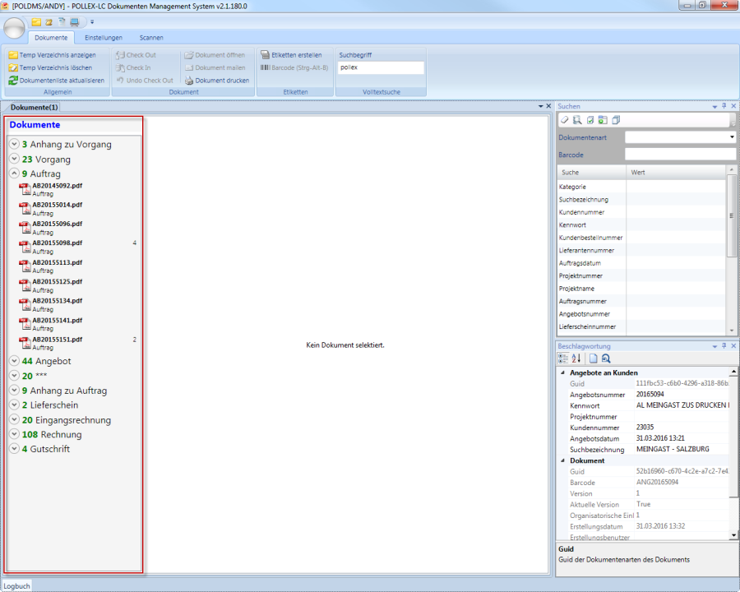The height and width of the screenshot is (592, 740).
Task: Click Dokumentenliste aktualisieren refresh icon
Action: pyautogui.click(x=13, y=81)
